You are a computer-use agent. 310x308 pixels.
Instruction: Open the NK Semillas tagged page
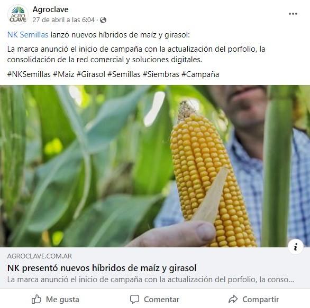[28, 35]
